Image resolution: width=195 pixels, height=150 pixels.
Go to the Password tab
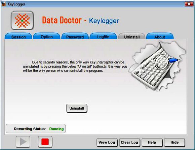75,36
